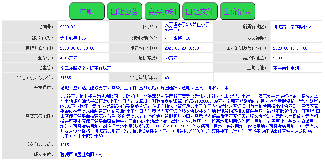Image resolution: width=325 pixels, height=162 pixels.
Task: Click the listing start time 2023-06-06 10:00
Action: 77,48
